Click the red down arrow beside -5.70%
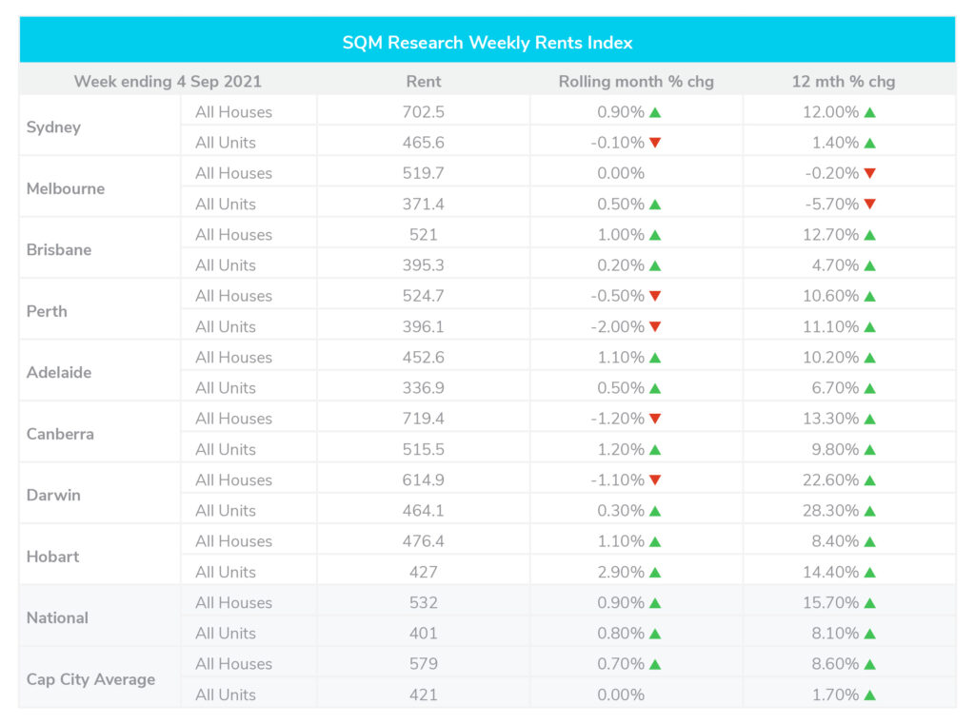 point(869,205)
